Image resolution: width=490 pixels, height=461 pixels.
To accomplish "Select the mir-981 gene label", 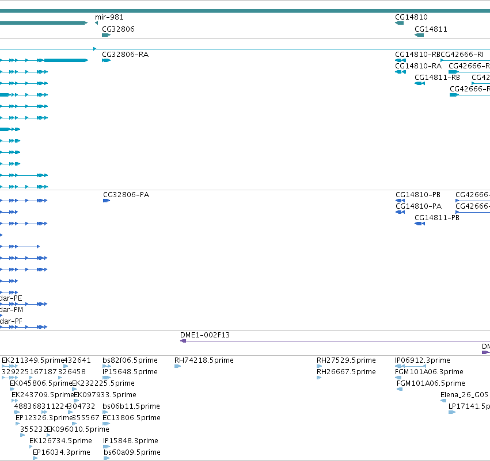I will pos(109,17).
